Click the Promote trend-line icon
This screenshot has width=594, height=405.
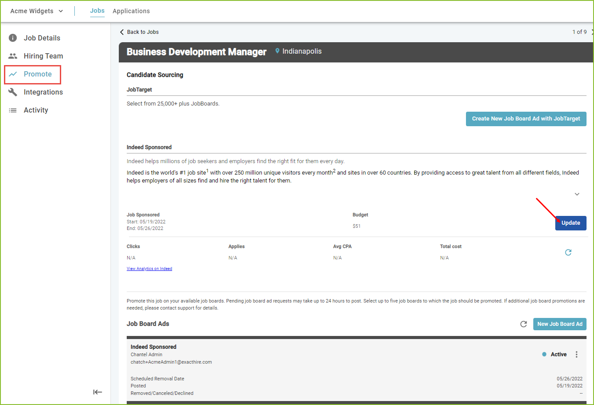(13, 74)
